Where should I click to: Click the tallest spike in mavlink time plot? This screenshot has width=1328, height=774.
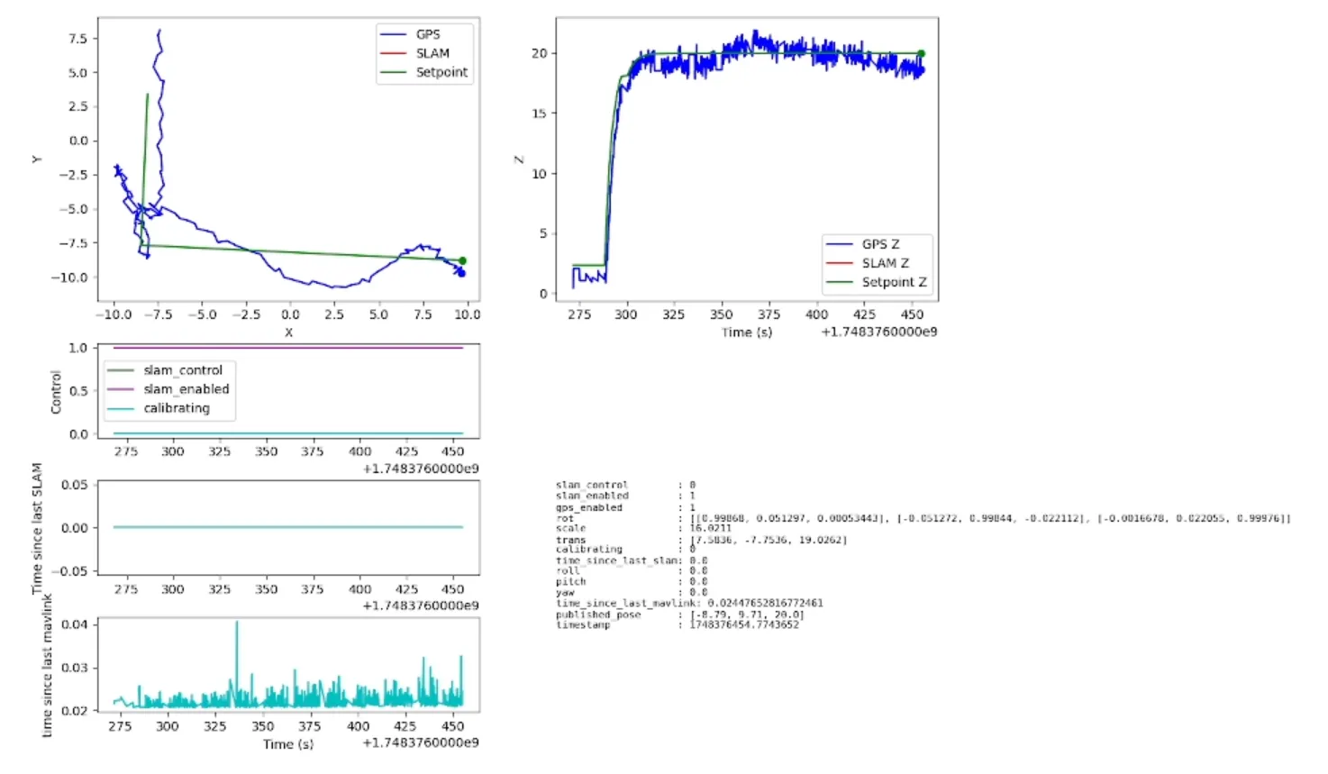[237, 624]
